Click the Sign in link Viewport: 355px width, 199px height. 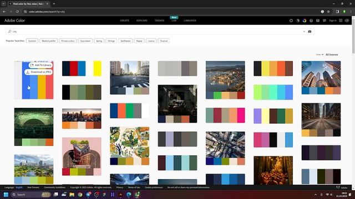point(333,20)
